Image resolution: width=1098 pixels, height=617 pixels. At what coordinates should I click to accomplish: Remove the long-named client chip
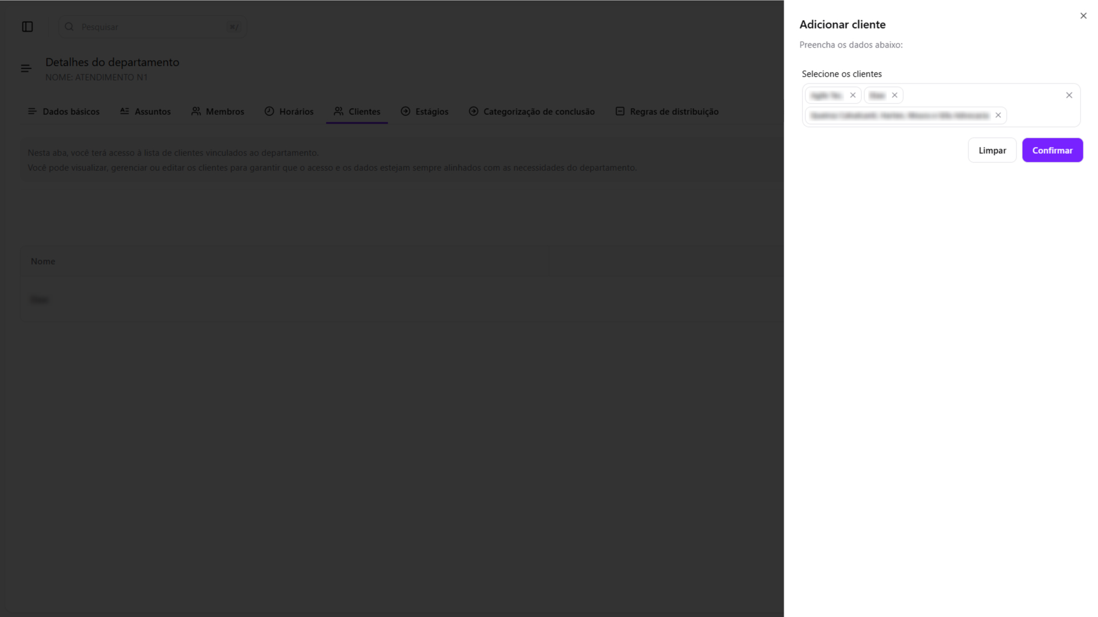(998, 116)
